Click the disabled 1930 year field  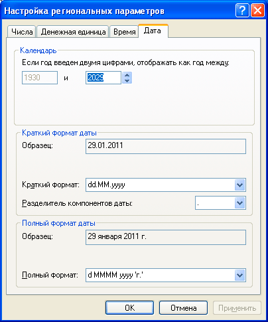tap(40, 78)
